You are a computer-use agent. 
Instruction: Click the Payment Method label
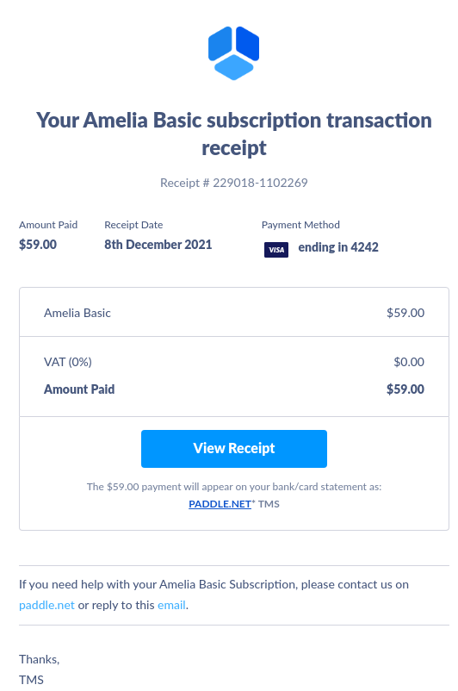(x=300, y=225)
